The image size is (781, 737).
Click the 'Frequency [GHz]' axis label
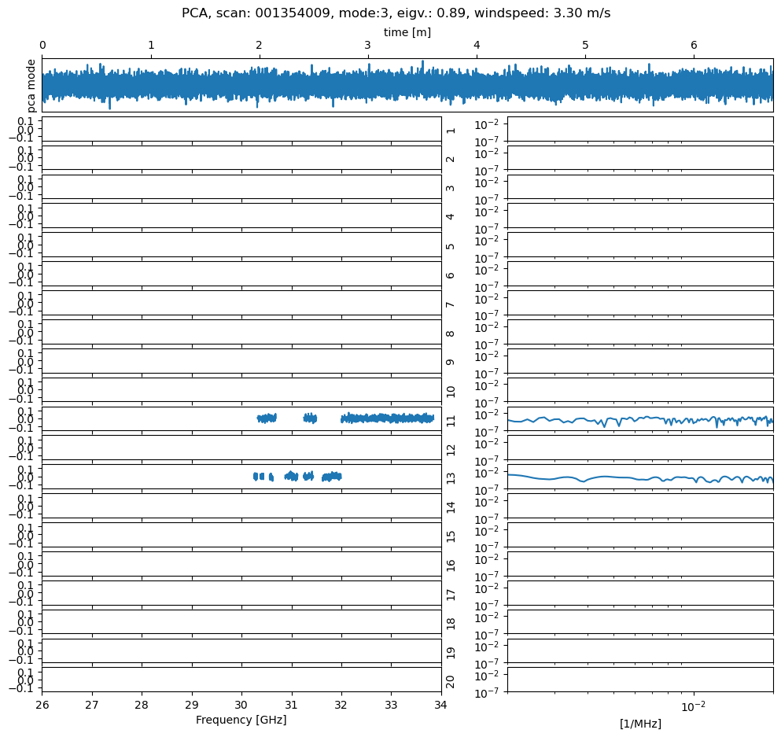point(241,720)
